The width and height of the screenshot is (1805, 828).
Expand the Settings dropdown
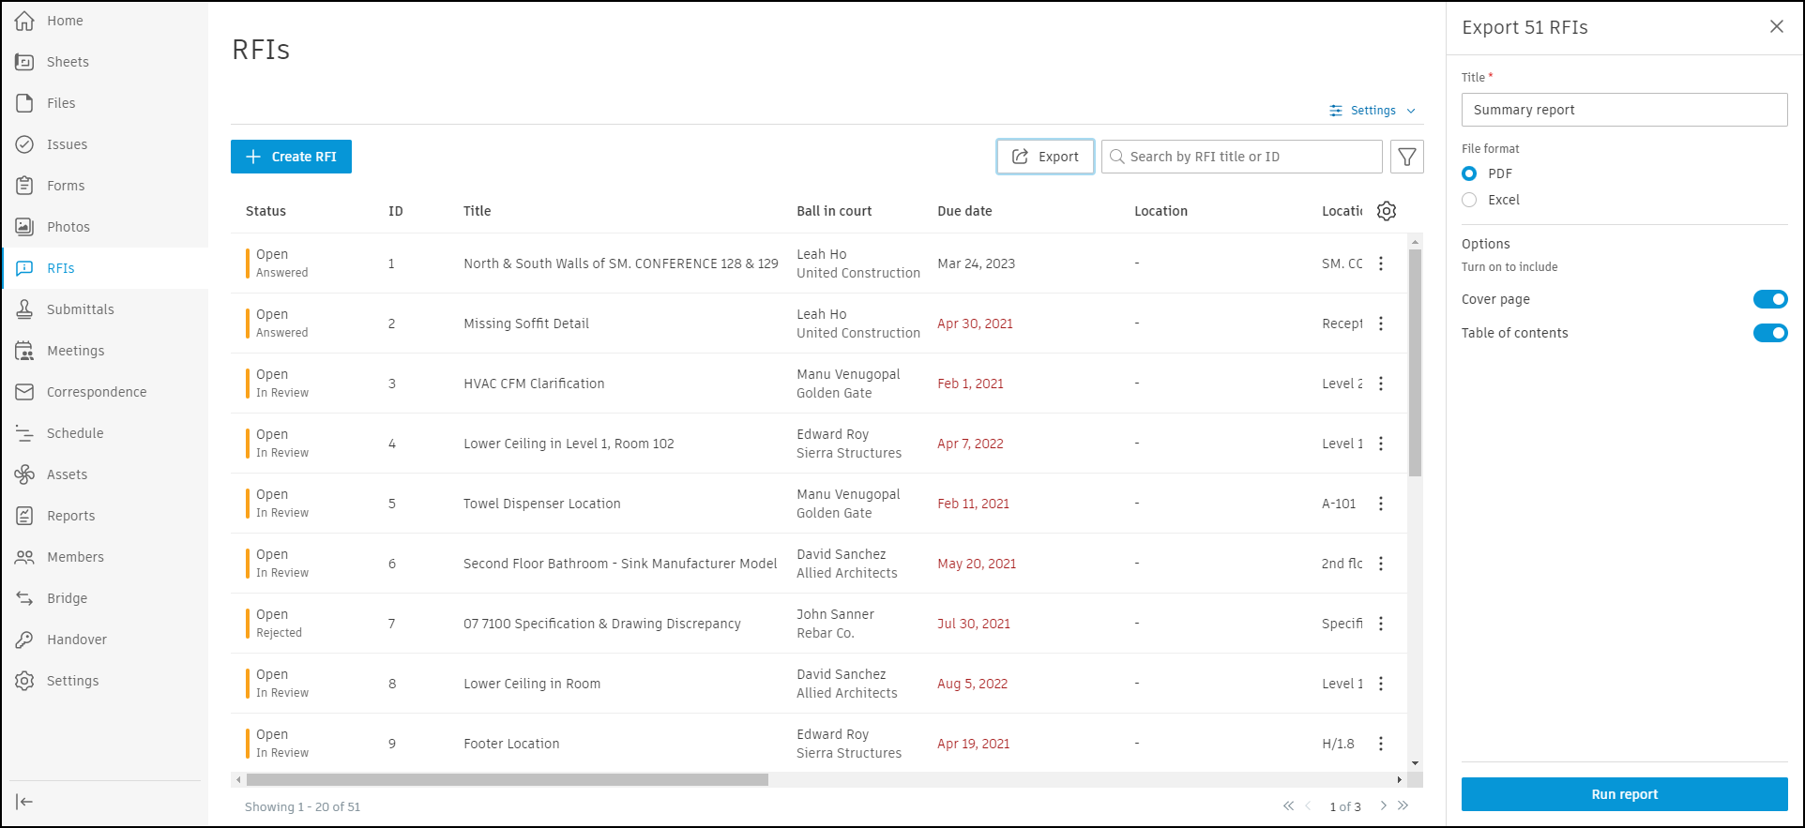coord(1373,111)
